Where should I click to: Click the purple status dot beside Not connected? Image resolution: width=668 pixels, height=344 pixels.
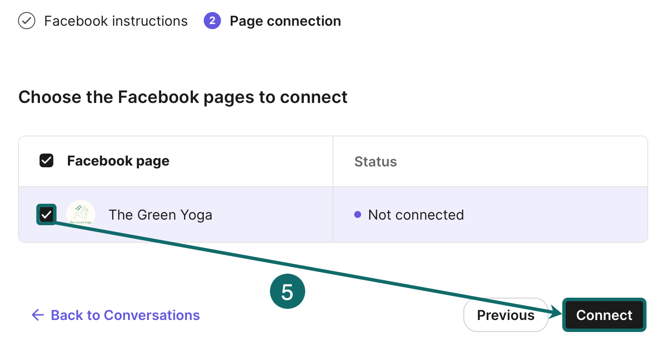tap(358, 215)
